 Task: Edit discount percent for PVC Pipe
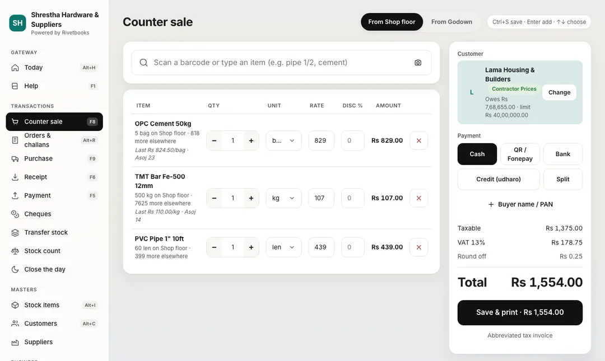point(353,247)
